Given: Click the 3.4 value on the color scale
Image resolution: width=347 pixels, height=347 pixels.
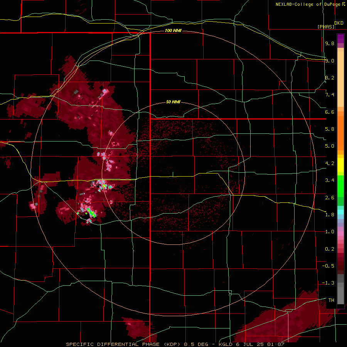Looking at the screenshot, I should click(x=330, y=180).
